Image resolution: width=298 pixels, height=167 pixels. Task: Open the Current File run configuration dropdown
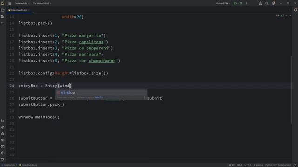[223, 3]
